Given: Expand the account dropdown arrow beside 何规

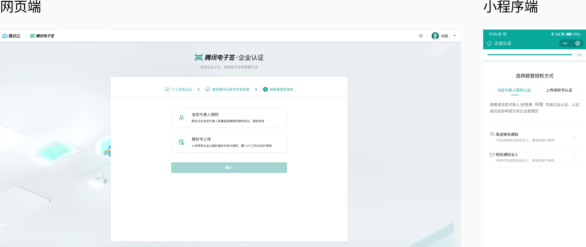Looking at the screenshot, I should click(x=454, y=36).
